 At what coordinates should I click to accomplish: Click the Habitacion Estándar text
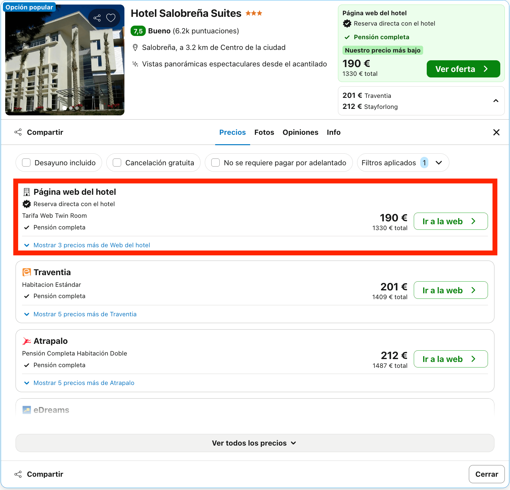pos(52,285)
